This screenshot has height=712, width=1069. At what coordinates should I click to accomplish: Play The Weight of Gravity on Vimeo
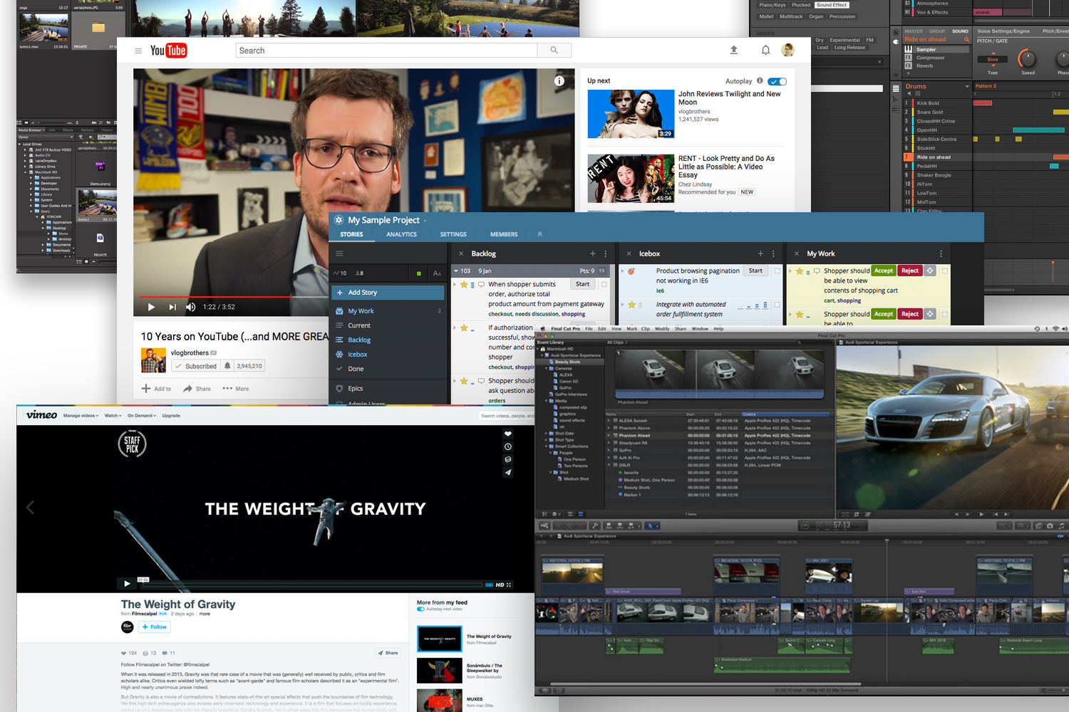tap(127, 584)
